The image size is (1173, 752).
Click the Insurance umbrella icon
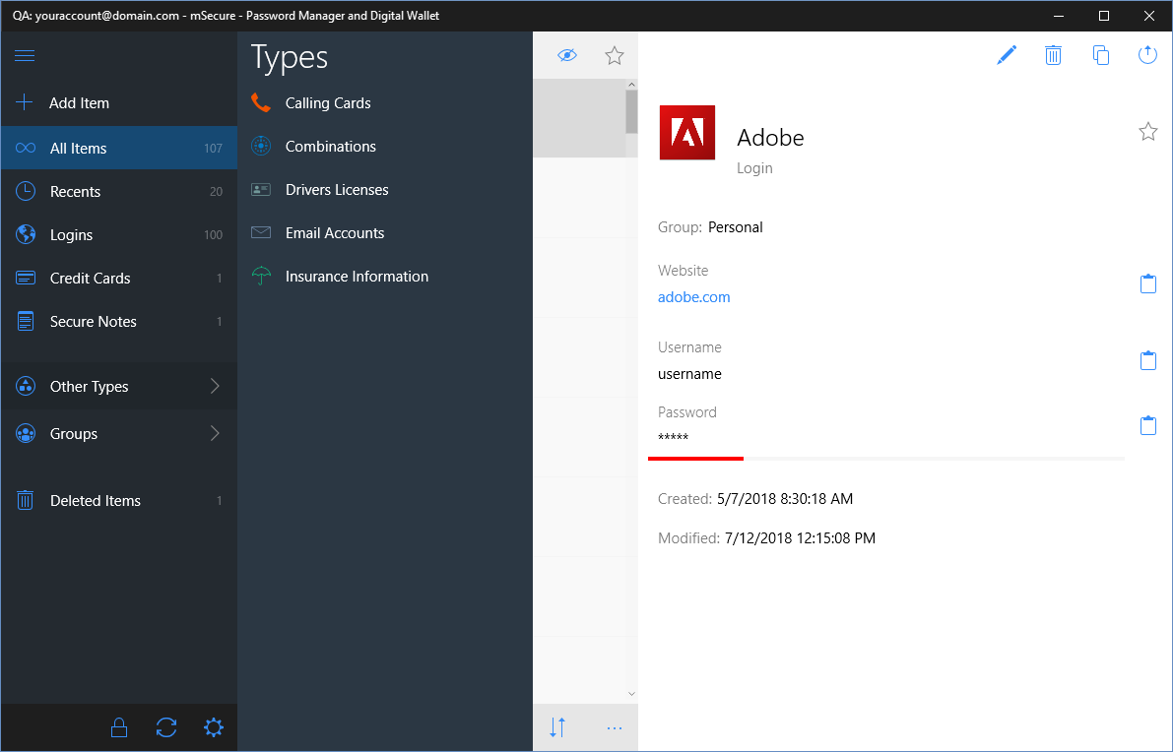pyautogui.click(x=260, y=276)
